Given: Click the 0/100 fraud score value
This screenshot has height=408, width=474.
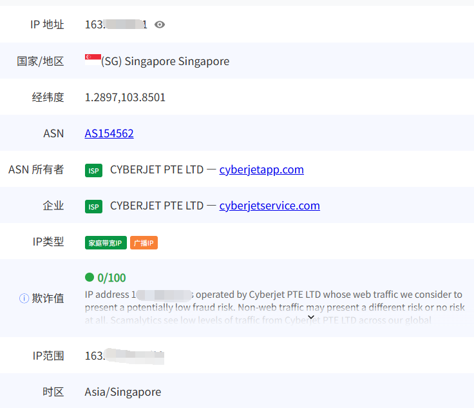Looking at the screenshot, I should pyautogui.click(x=111, y=278).
